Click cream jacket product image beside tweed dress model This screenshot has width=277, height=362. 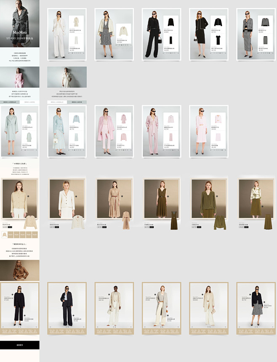[123, 31]
